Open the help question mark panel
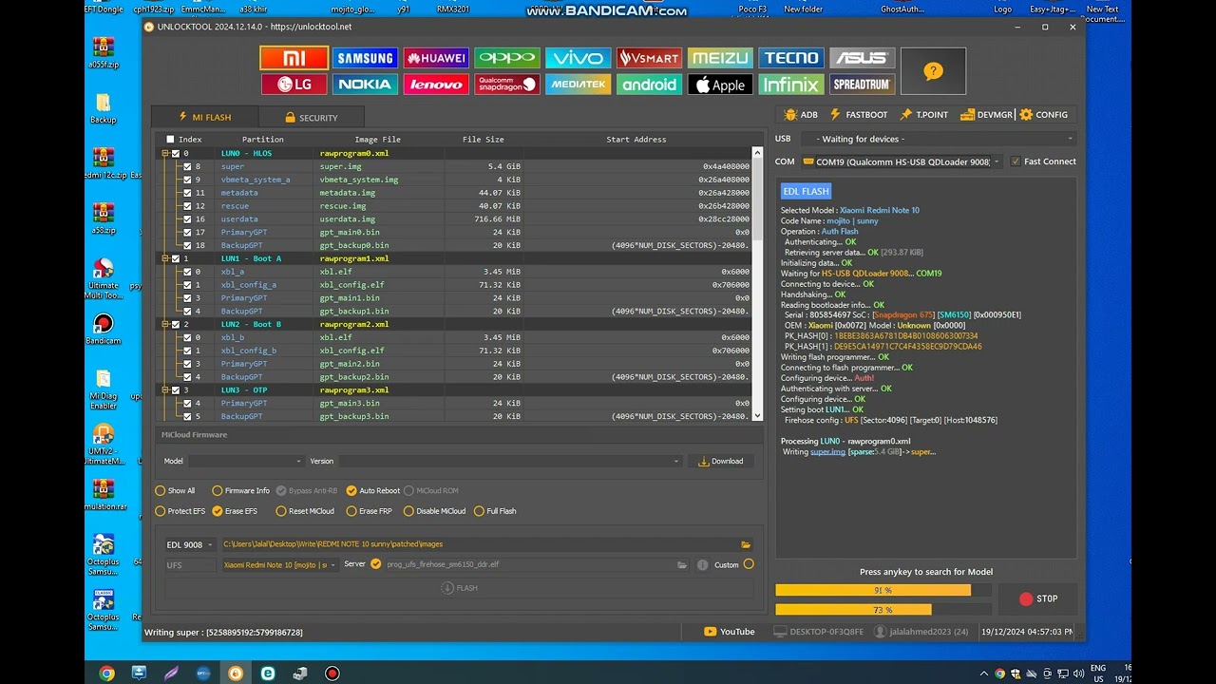Viewport: 1216px width, 684px height. [x=933, y=71]
